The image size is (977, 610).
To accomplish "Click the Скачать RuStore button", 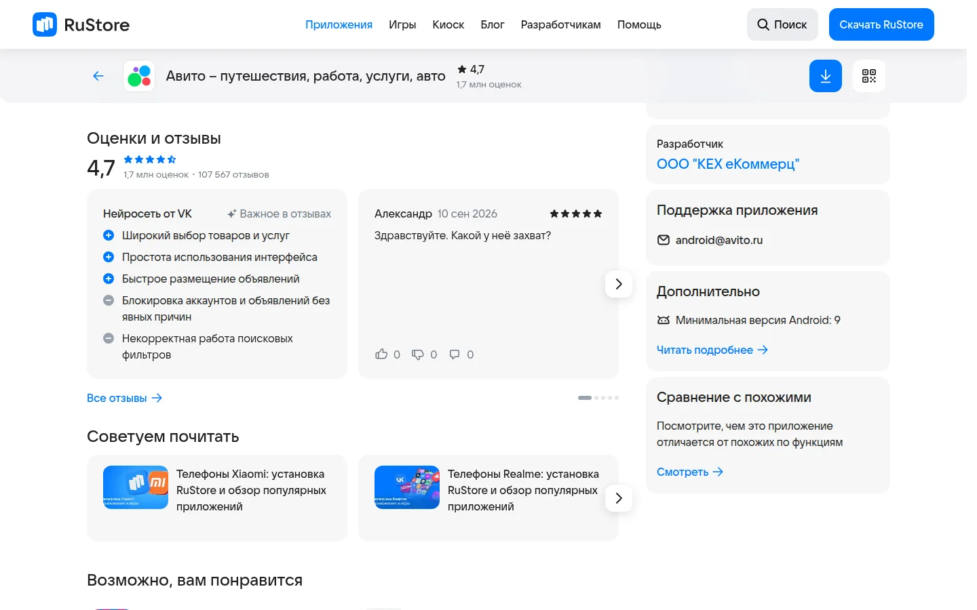I will coord(881,24).
